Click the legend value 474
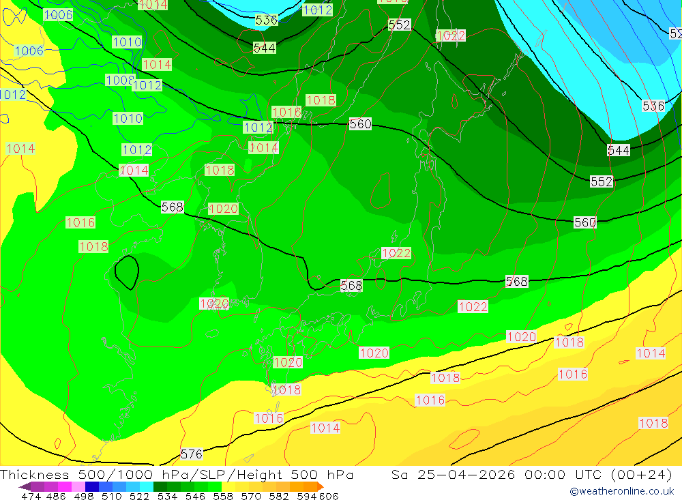Image resolution: width=682 pixels, height=500 pixels. coord(31,496)
